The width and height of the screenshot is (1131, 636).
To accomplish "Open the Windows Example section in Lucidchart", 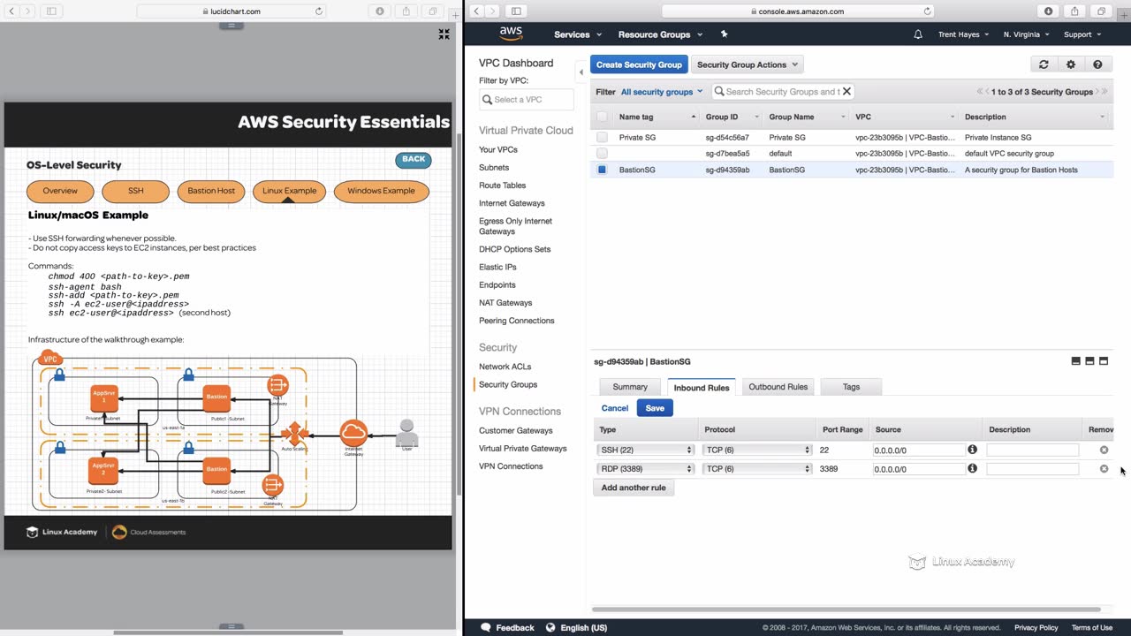I will [x=381, y=191].
